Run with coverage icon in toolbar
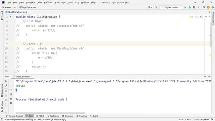Screen dimensions: 215x121 (194, 7)
